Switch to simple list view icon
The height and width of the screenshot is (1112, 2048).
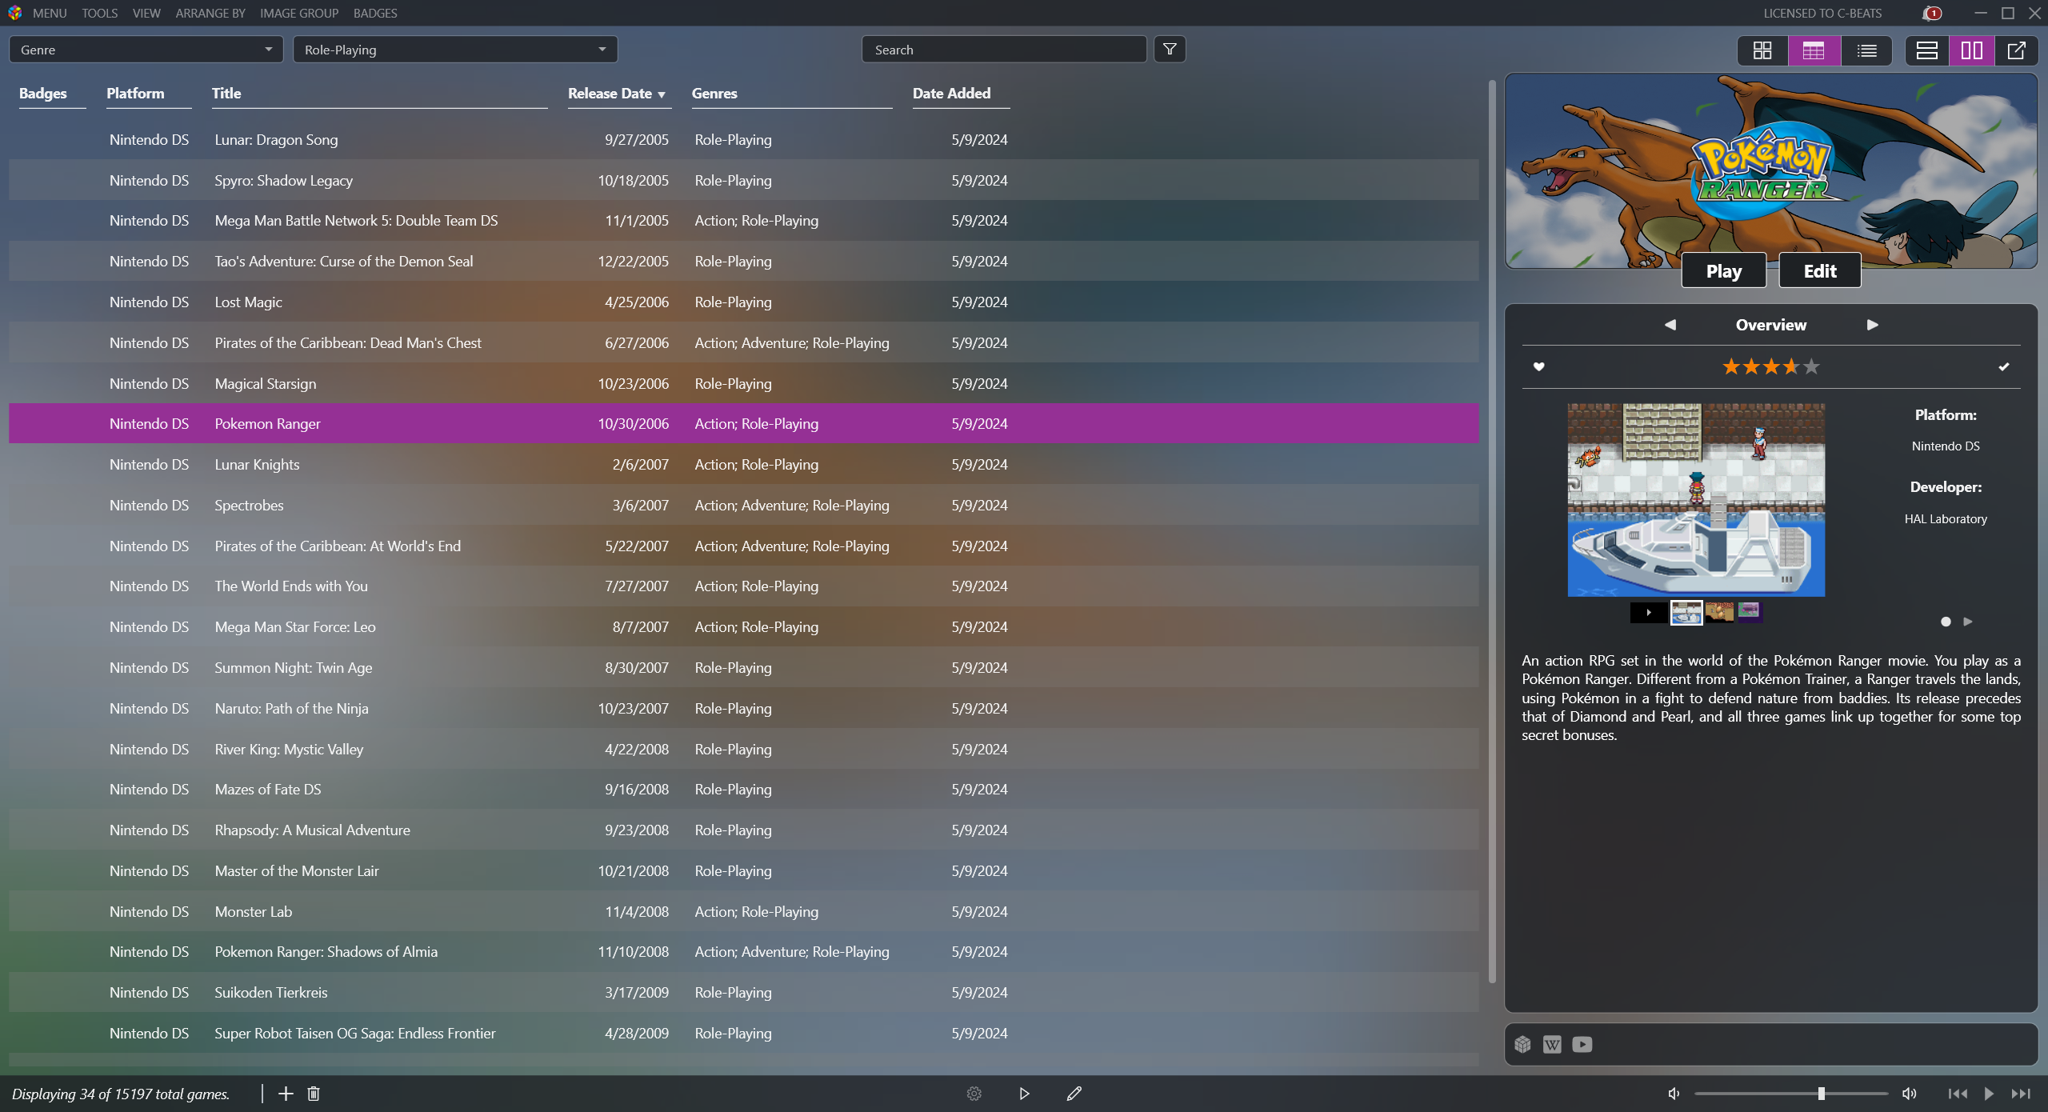tap(1866, 50)
